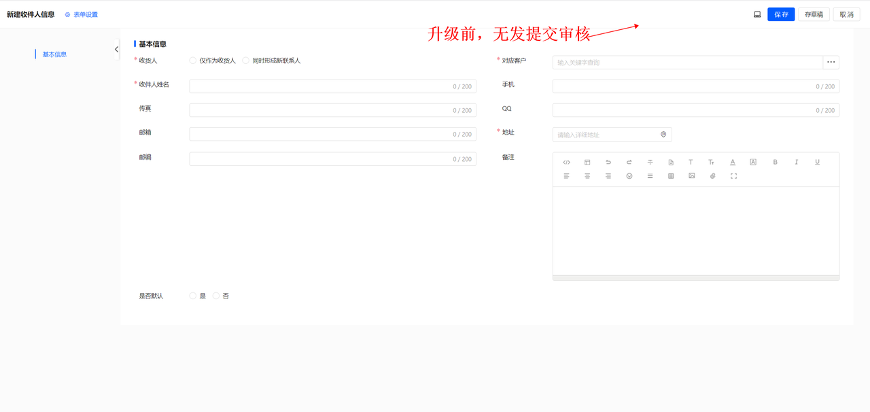Viewport: 870px width, 412px height.
Task: Select 同时形成新联系人 radio option
Action: (x=246, y=61)
